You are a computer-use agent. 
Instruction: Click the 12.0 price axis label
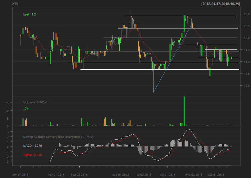click(247, 38)
